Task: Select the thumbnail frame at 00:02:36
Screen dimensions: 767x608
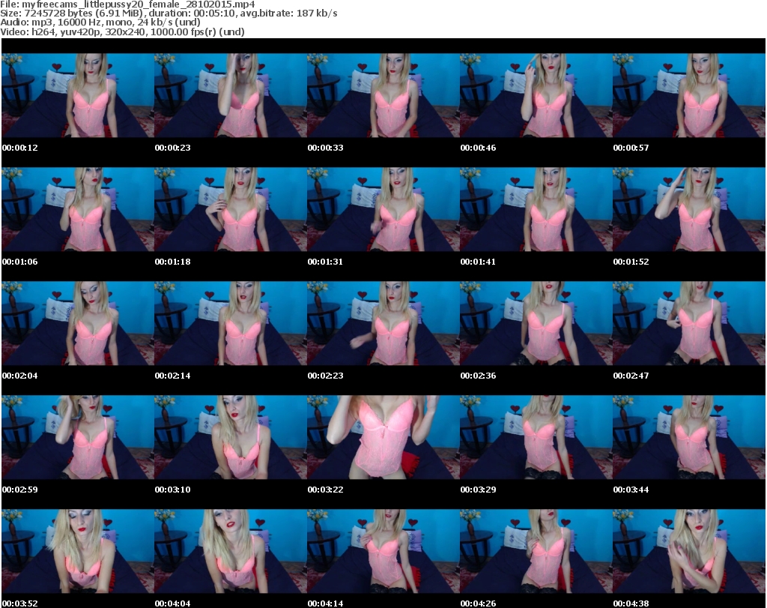Action: [x=536, y=324]
